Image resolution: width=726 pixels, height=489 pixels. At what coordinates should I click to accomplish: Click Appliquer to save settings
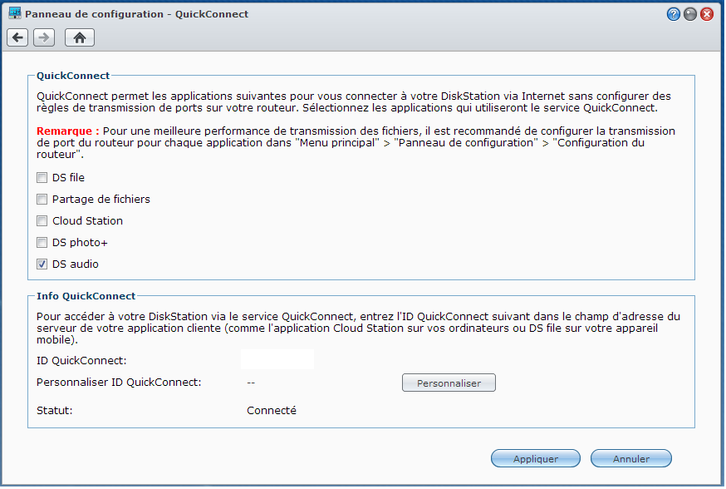coord(536,458)
